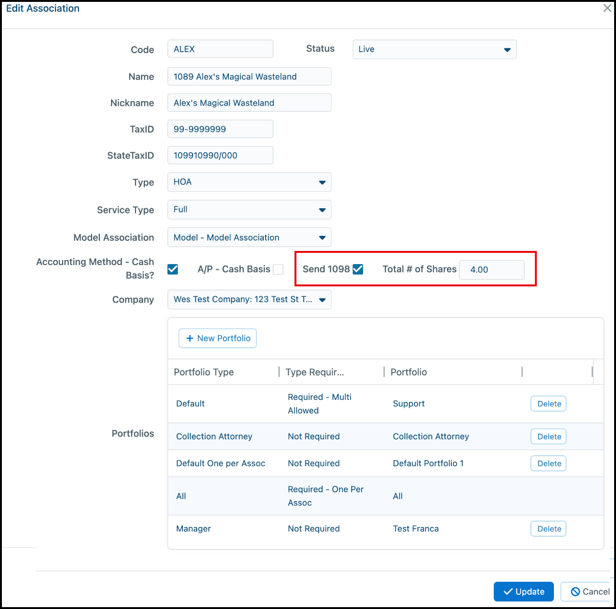616x609 pixels.
Task: Open the Service Type dropdown showing Full
Action: point(249,210)
